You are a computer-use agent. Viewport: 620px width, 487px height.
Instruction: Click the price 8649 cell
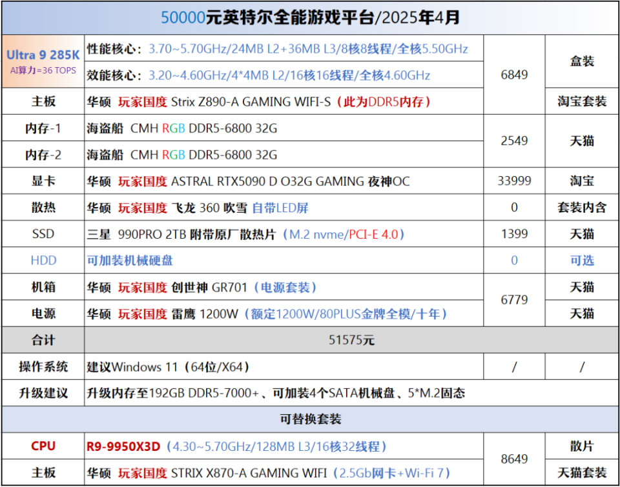point(514,459)
